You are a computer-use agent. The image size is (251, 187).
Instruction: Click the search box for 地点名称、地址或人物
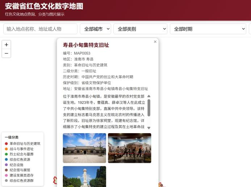point(40,29)
